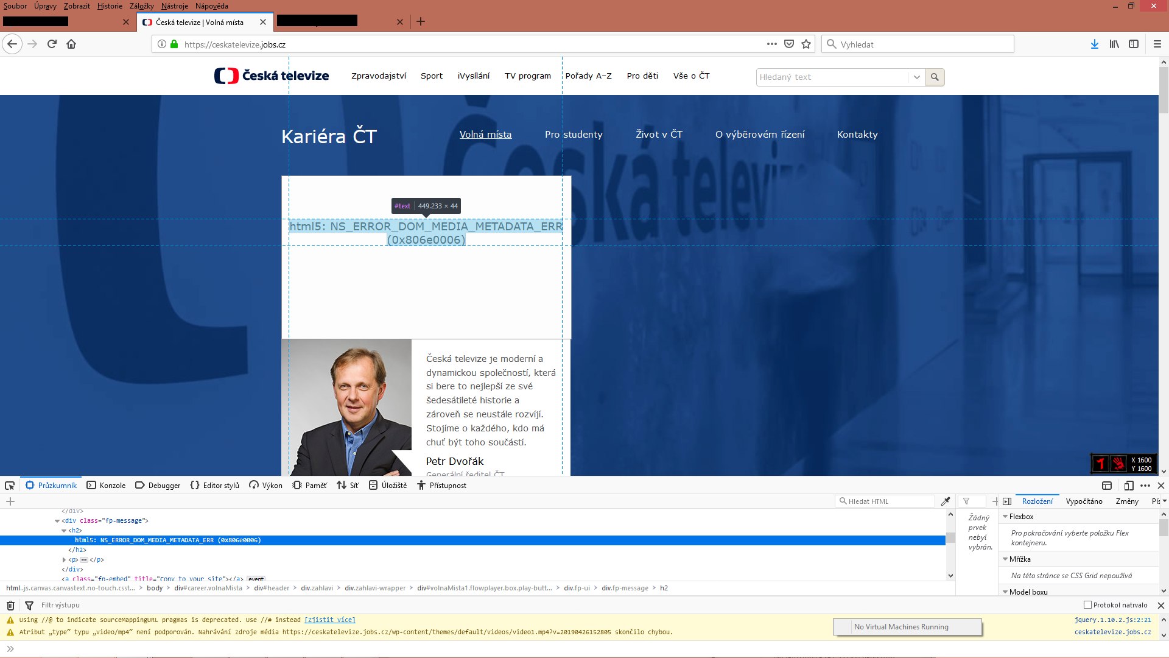Viewport: 1169px width, 658px height.
Task: Open the Volná místa link
Action: [x=485, y=135]
